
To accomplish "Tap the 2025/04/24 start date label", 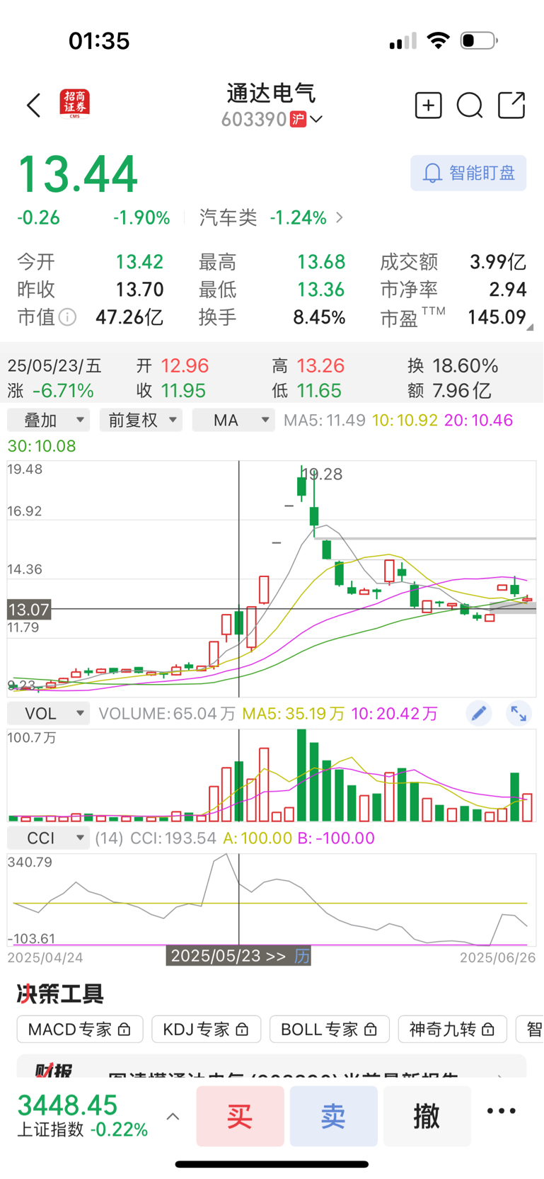I will [45, 957].
